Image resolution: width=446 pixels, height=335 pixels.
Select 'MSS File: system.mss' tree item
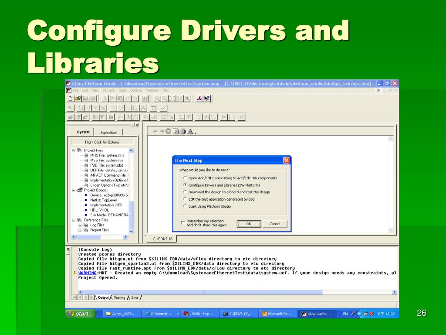[x=107, y=161]
